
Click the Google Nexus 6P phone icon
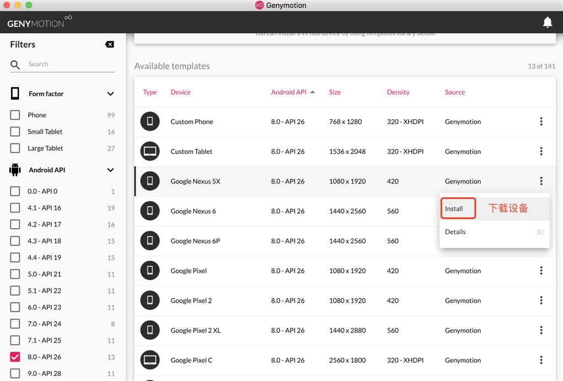click(x=150, y=241)
